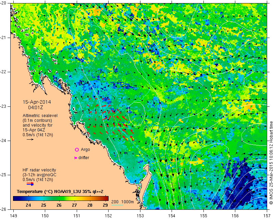
Task: Click the latitude axis label '-26'
Action: (x=4, y=209)
